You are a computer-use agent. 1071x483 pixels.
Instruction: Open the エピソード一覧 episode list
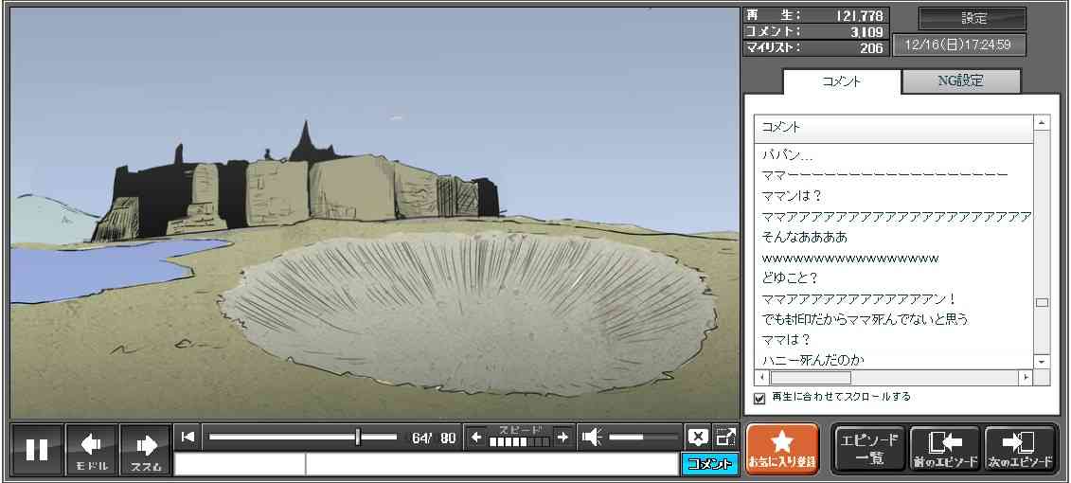tap(868, 449)
